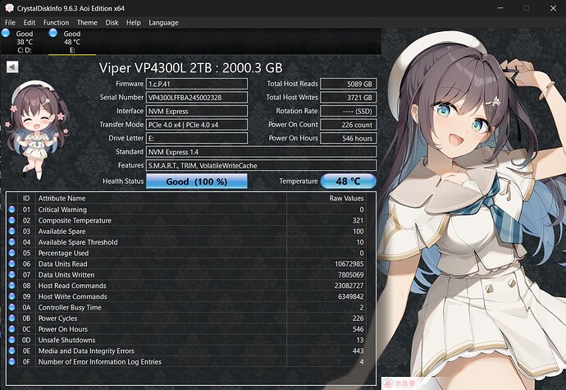Click the ID column header
The width and height of the screenshot is (566, 390).
(26, 198)
